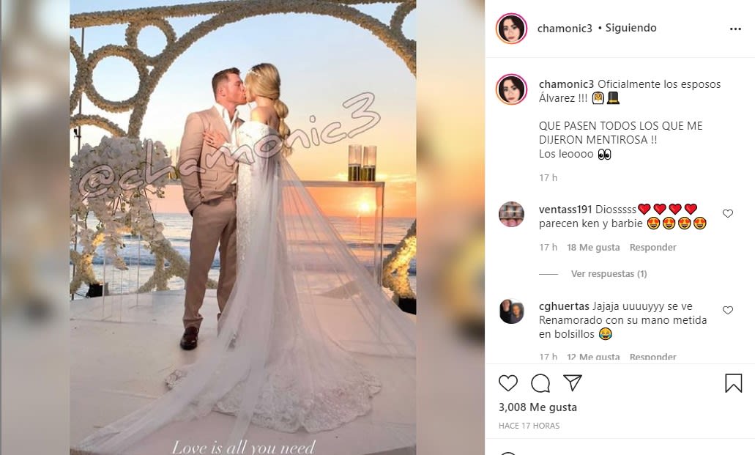Open cghuertas username link
755x455 pixels.
(x=564, y=306)
